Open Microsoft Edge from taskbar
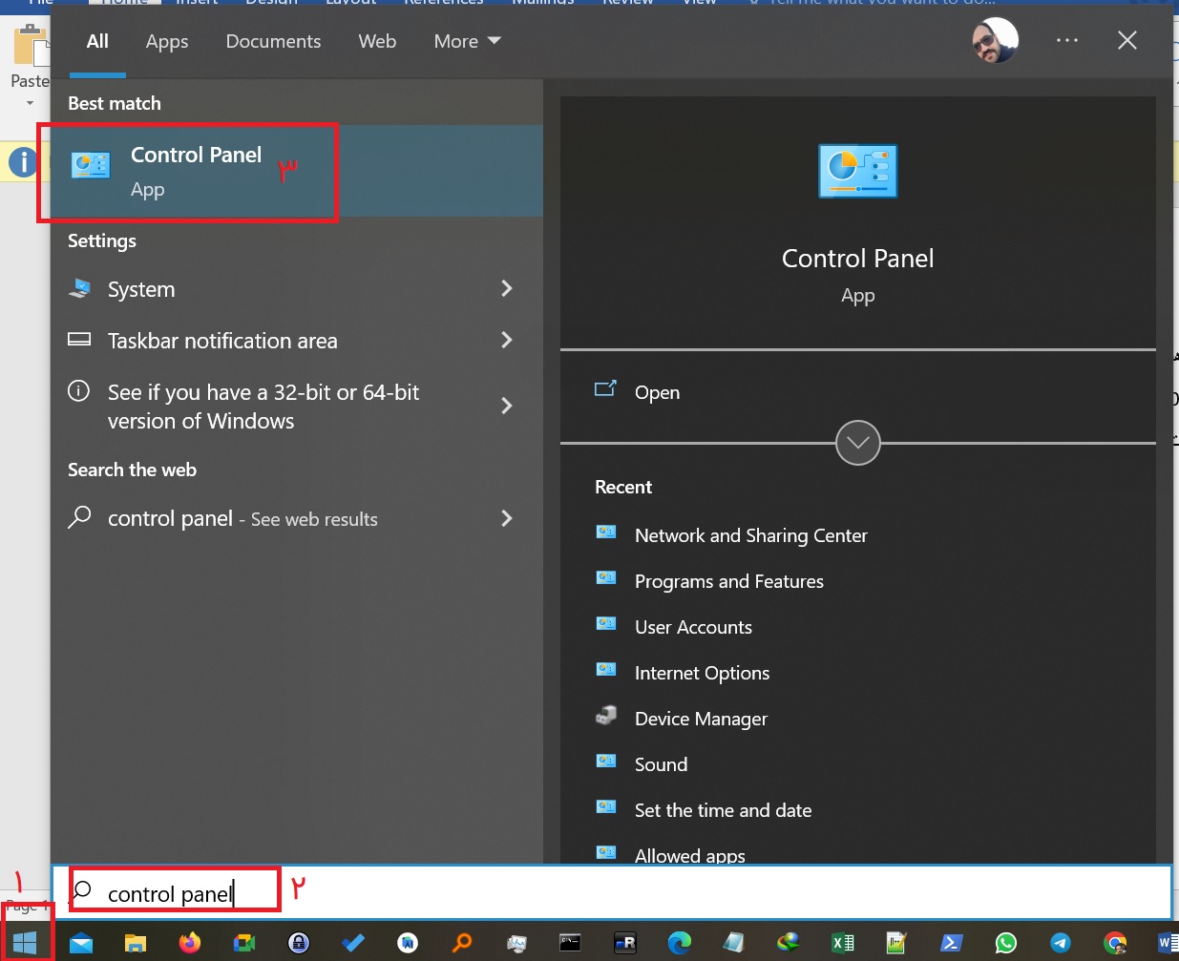Viewport: 1179px width, 961px height. coord(679,943)
